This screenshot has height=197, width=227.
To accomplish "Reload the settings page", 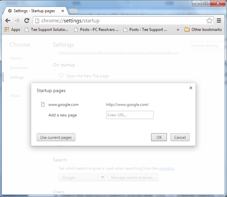I will pyautogui.click(x=27, y=21).
